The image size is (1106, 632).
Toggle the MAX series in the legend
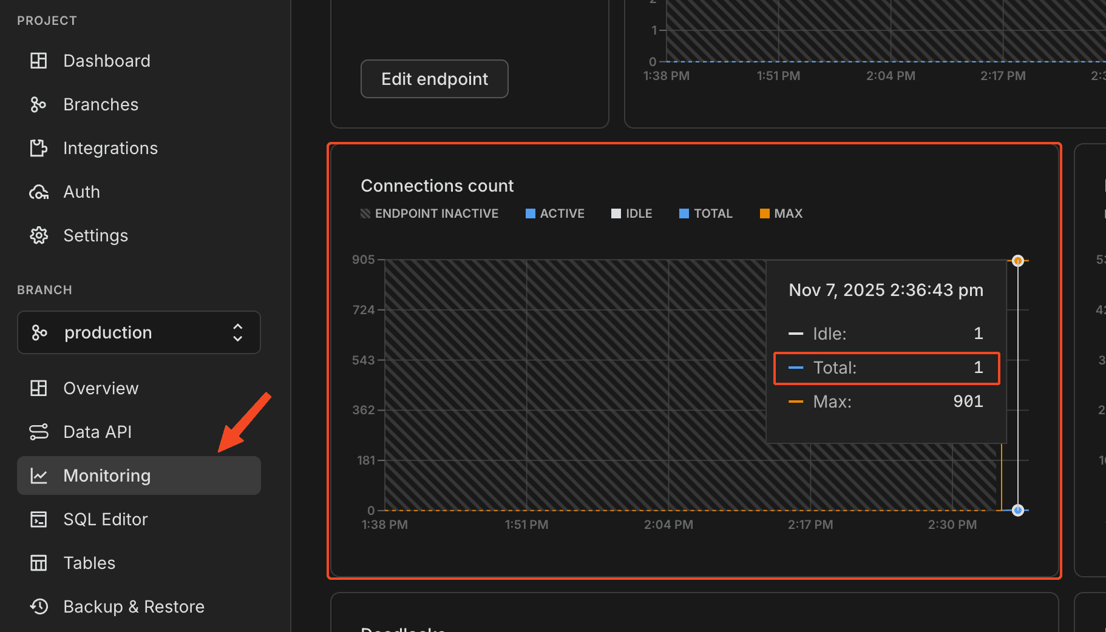[x=781, y=213]
